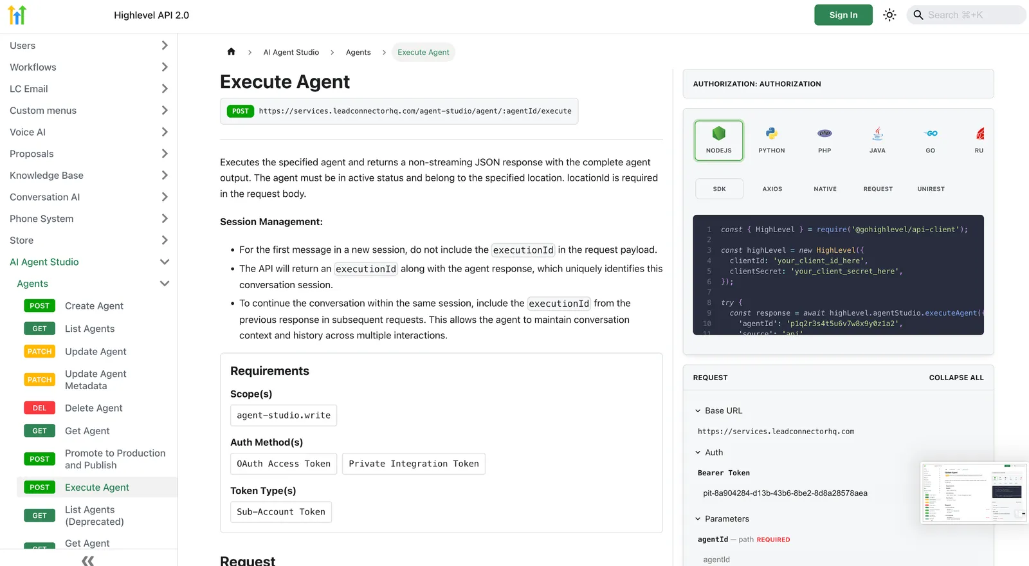Click the PATCH badge beside Update Agent Metadata
Viewport: 1029px width, 566px height.
click(39, 380)
